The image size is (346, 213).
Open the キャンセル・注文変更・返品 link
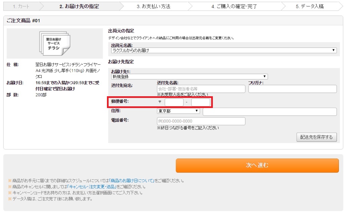tap(91, 187)
